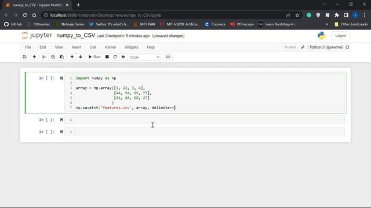This screenshot has width=371, height=208.
Task: Click the Jupyter logo
Action: coord(37,35)
